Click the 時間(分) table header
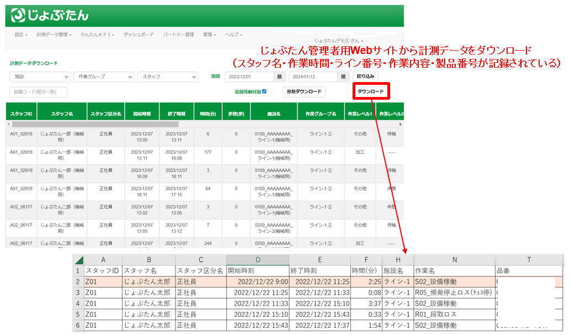The width and height of the screenshot is (570, 335). point(208,111)
